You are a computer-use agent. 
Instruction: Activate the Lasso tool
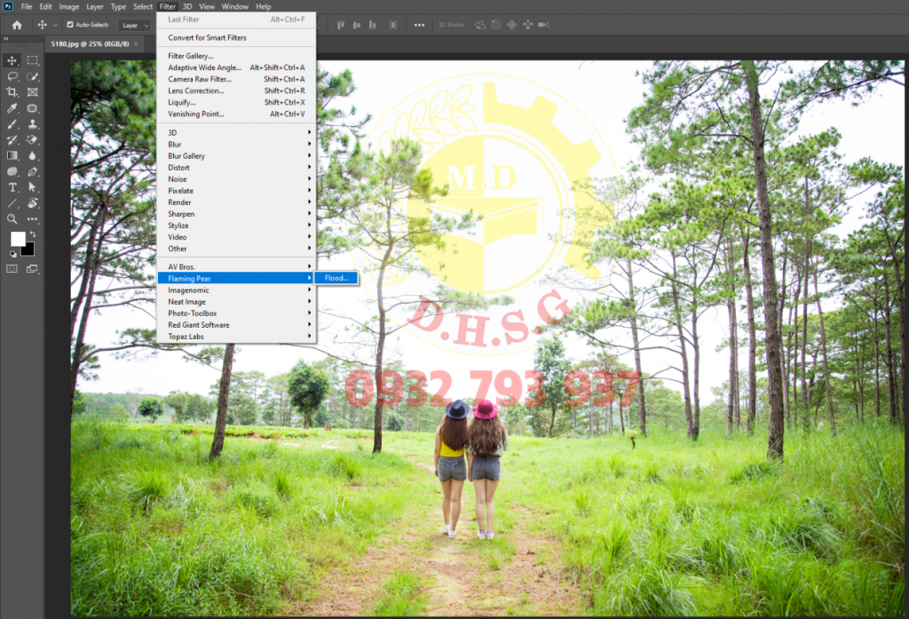point(12,77)
